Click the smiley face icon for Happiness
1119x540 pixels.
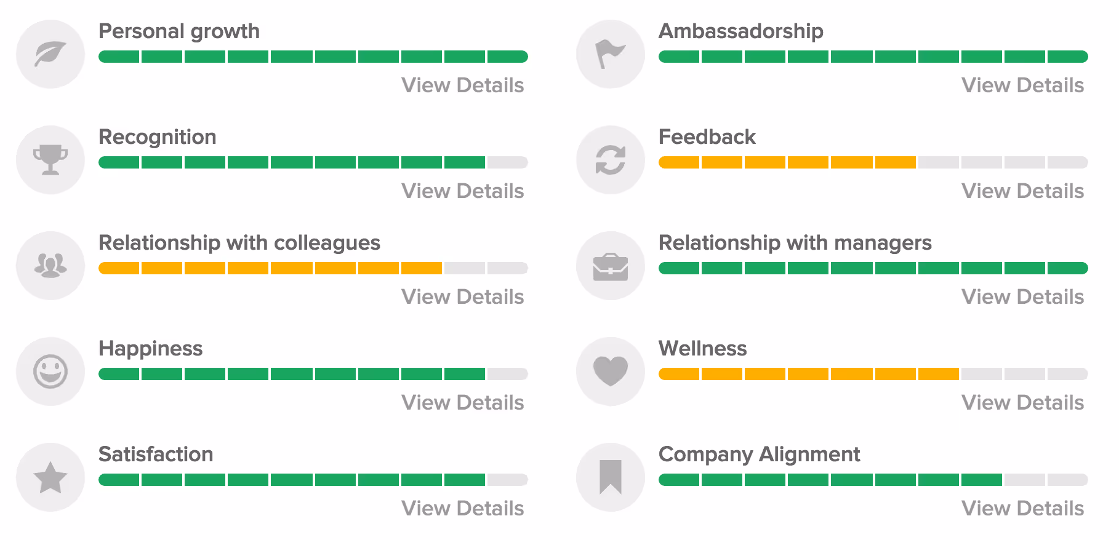[x=50, y=371]
